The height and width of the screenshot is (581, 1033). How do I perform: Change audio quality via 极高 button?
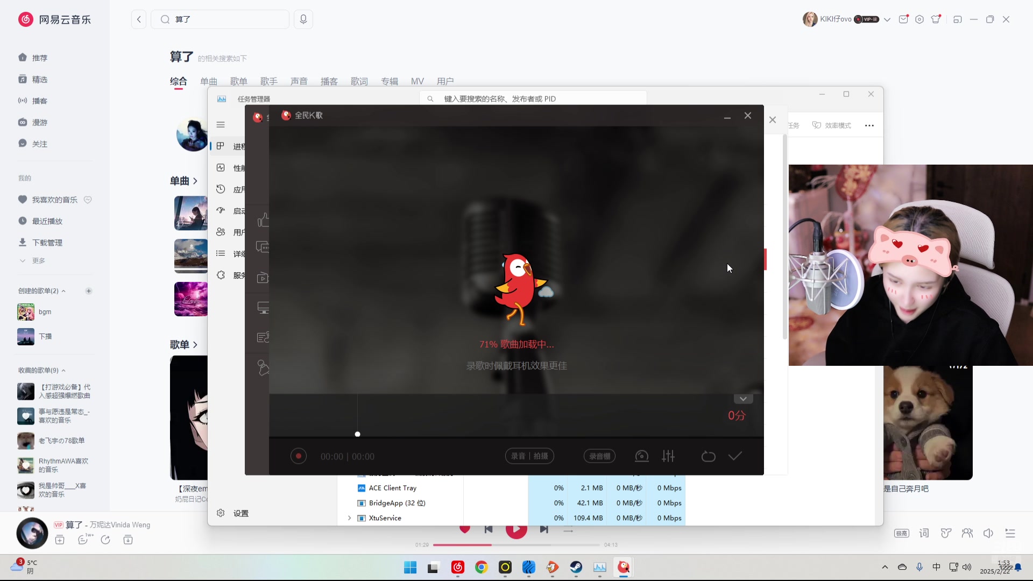902,533
